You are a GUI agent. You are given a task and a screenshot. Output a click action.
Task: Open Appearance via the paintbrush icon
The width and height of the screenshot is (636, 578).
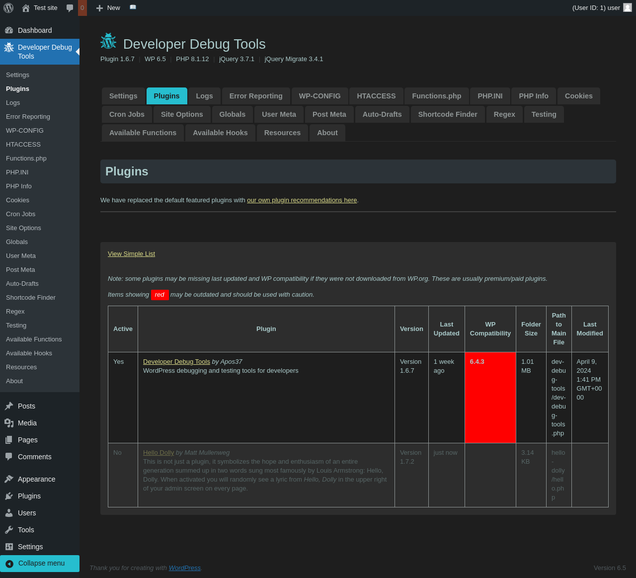pos(9,479)
